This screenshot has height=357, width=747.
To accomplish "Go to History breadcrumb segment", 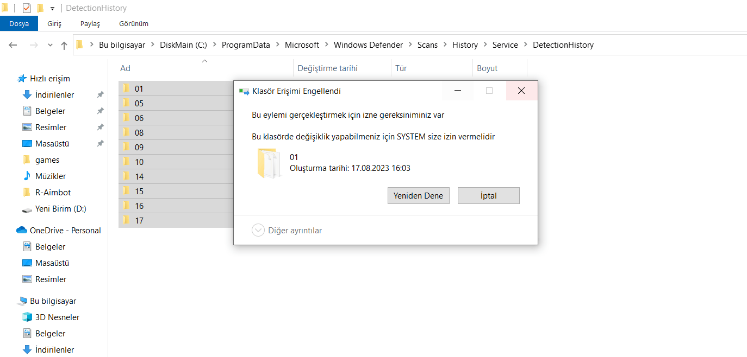I will click(x=465, y=45).
